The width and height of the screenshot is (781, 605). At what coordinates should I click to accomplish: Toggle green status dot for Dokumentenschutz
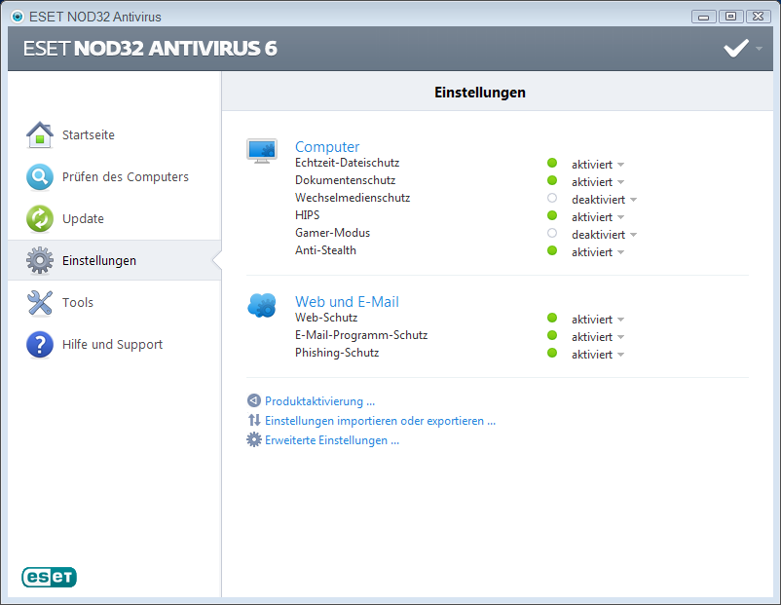click(552, 180)
